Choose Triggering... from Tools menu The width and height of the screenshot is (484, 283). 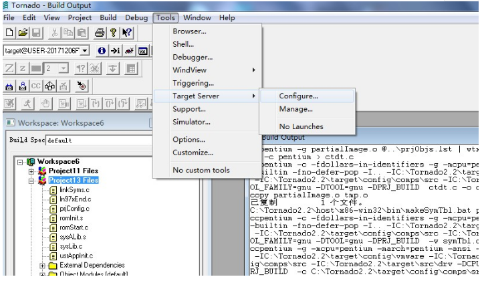point(207,83)
